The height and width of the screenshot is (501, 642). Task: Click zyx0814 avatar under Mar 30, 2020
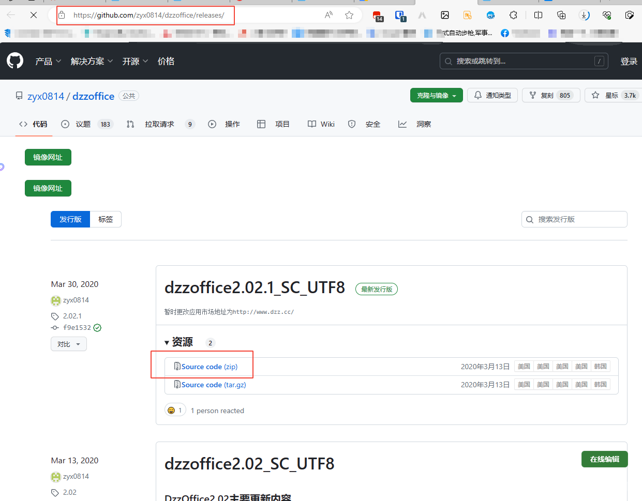(x=56, y=300)
